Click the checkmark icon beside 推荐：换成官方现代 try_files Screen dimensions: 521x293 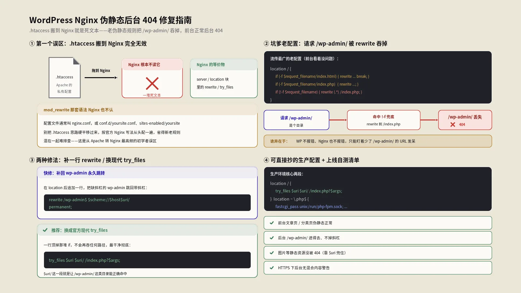click(x=45, y=230)
